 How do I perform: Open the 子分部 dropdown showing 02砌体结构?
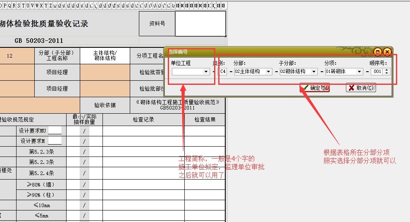click(314, 72)
